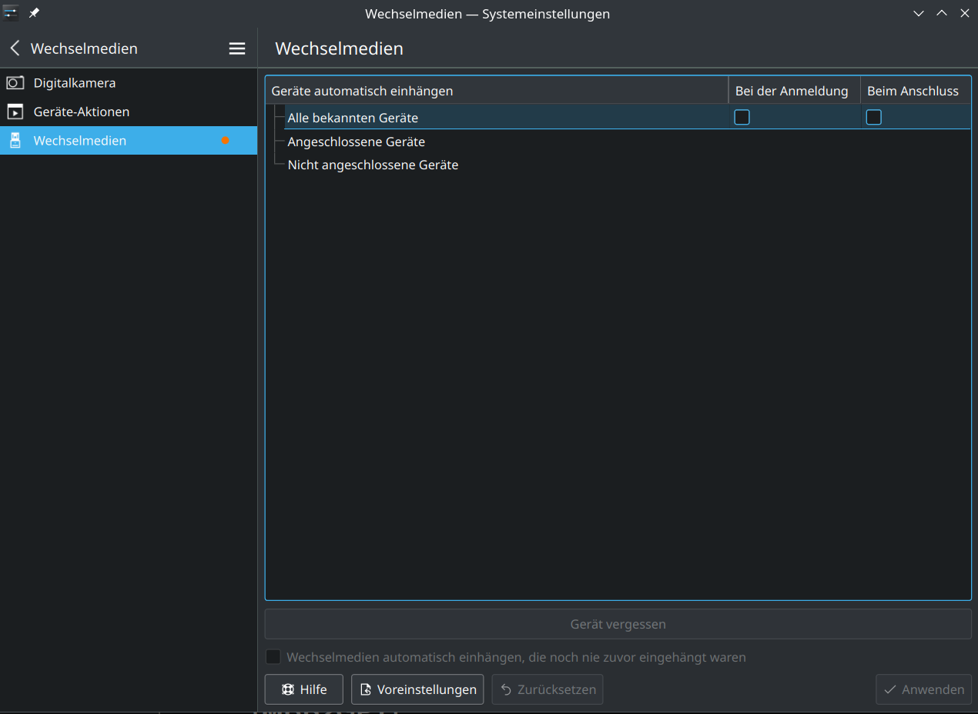Expand the Angeschlossene Geräte branch
The width and height of the screenshot is (978, 714).
pos(277,142)
